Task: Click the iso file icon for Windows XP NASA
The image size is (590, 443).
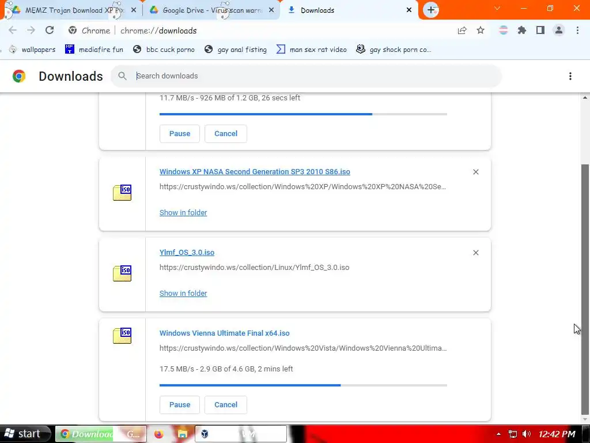Action: pyautogui.click(x=122, y=193)
